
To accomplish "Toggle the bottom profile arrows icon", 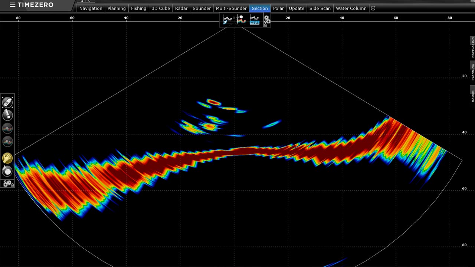I will 255,20.
